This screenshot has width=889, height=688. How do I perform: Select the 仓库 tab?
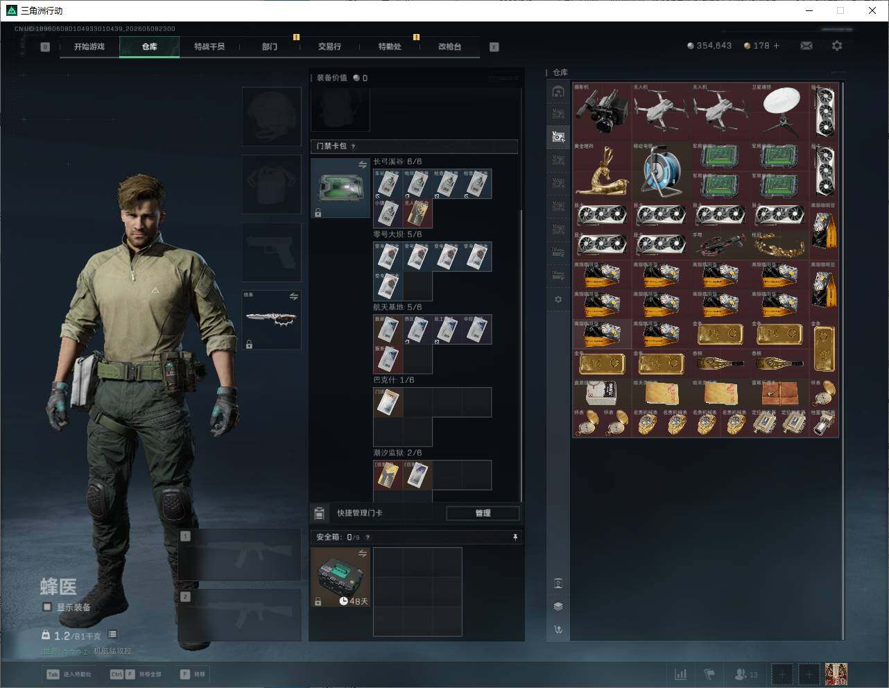(150, 46)
